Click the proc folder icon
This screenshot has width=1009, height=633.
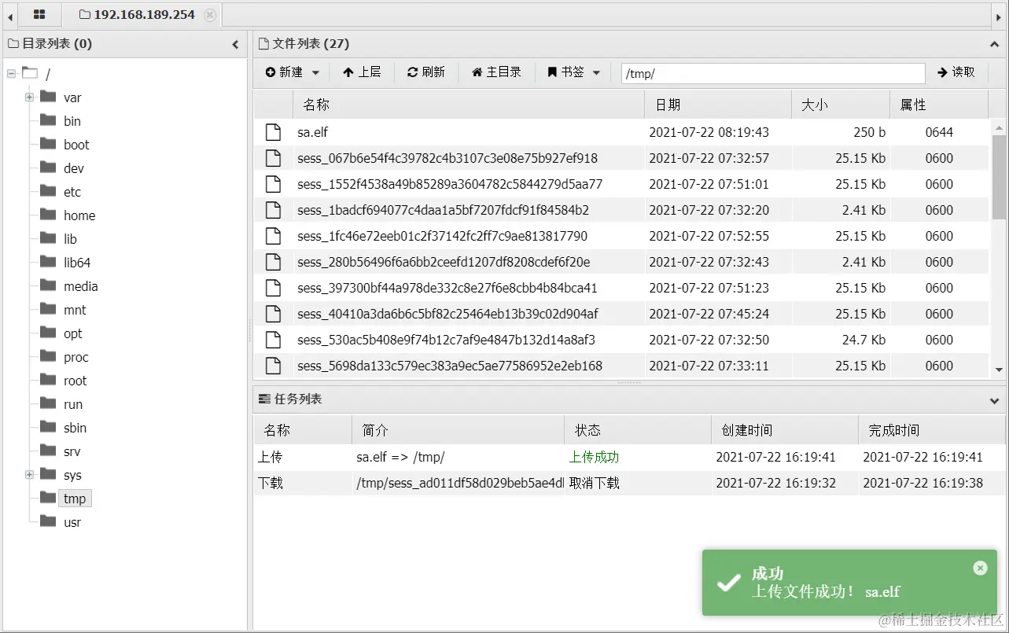point(48,356)
